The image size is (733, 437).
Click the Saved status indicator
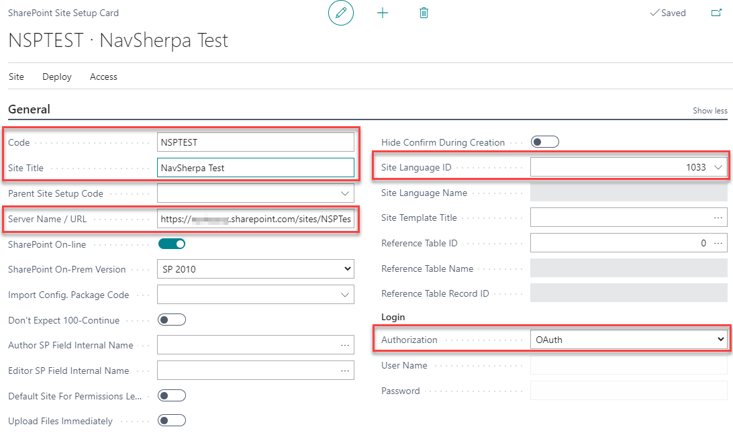[667, 13]
